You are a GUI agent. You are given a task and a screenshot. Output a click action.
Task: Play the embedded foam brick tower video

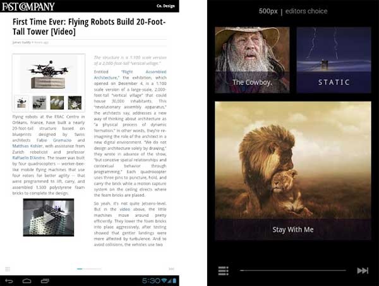pyautogui.click(x=49, y=217)
